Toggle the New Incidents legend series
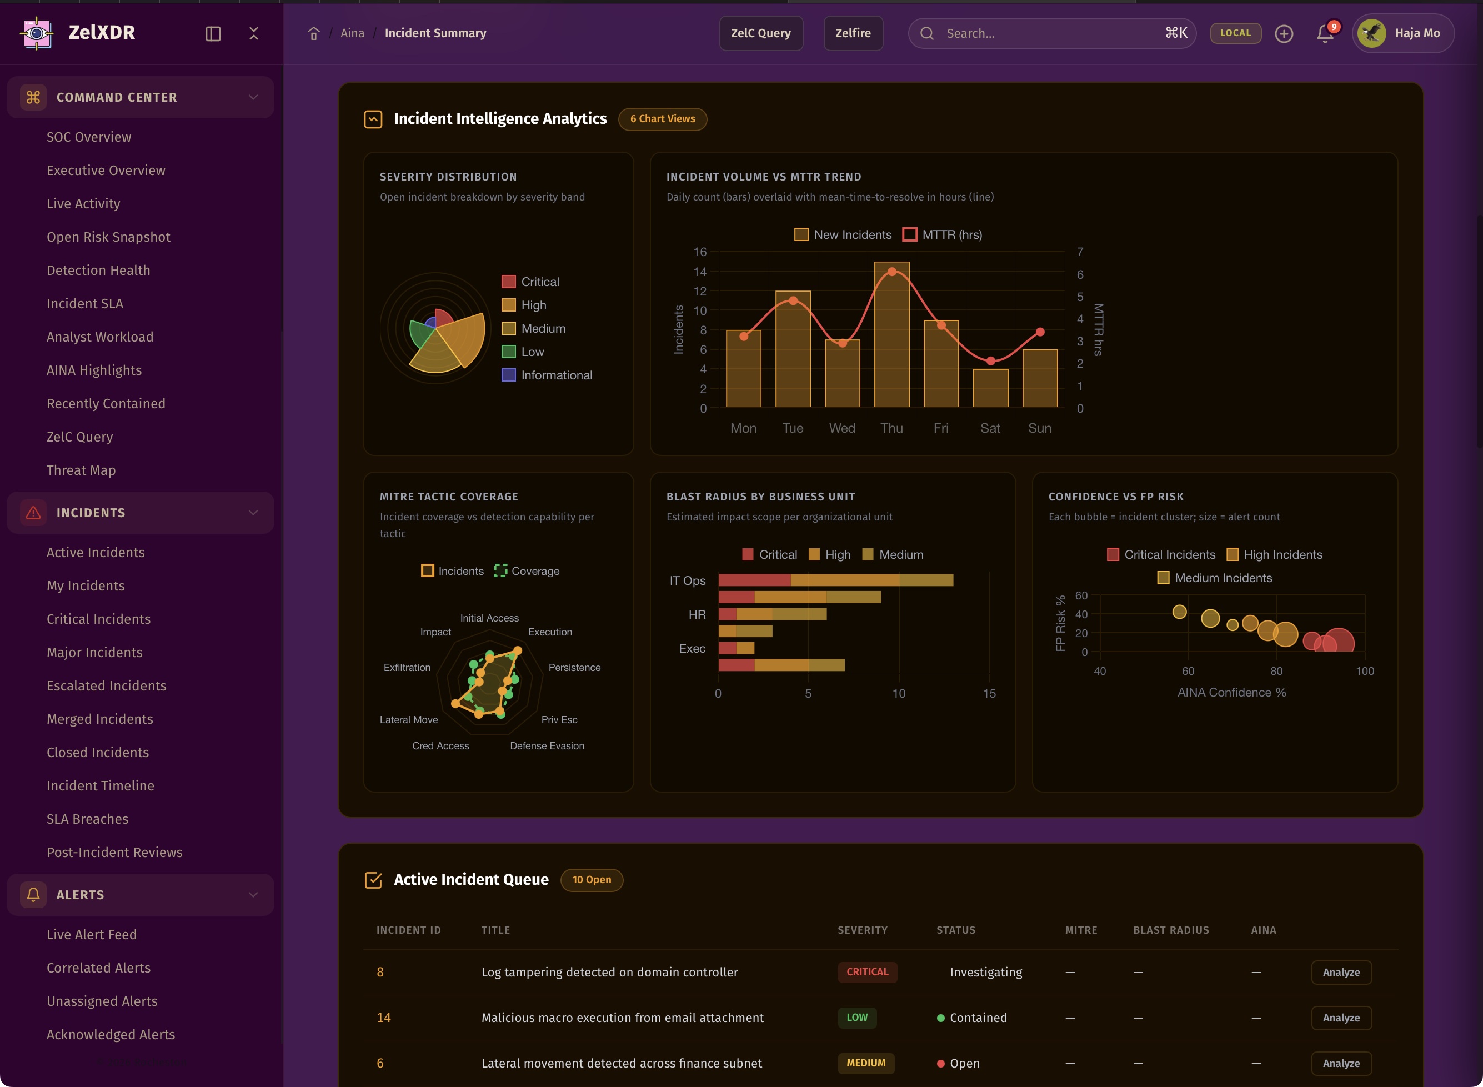Image resolution: width=1483 pixels, height=1087 pixels. (x=843, y=235)
